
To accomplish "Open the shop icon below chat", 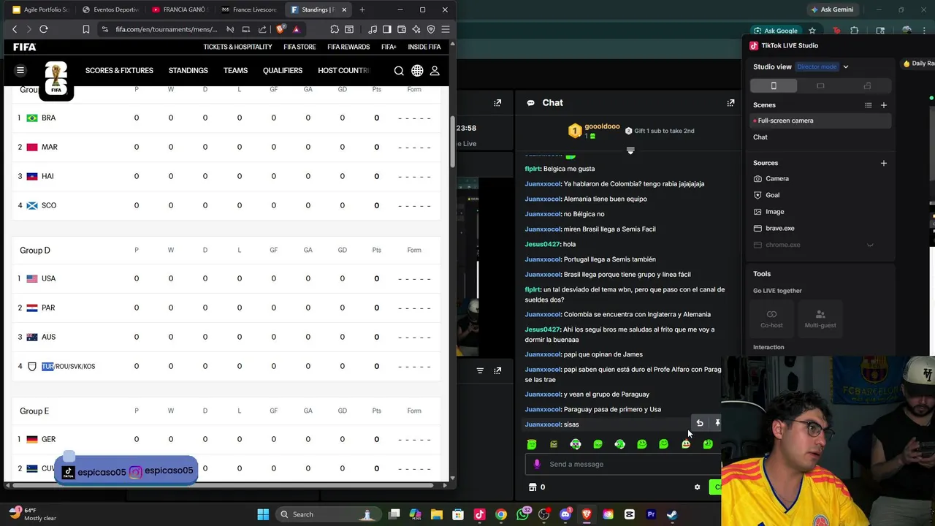I will tap(532, 487).
